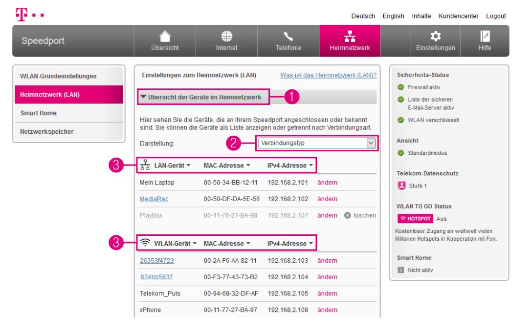531x332 pixels.
Task: Open the MediaRec device link
Action: (154, 199)
